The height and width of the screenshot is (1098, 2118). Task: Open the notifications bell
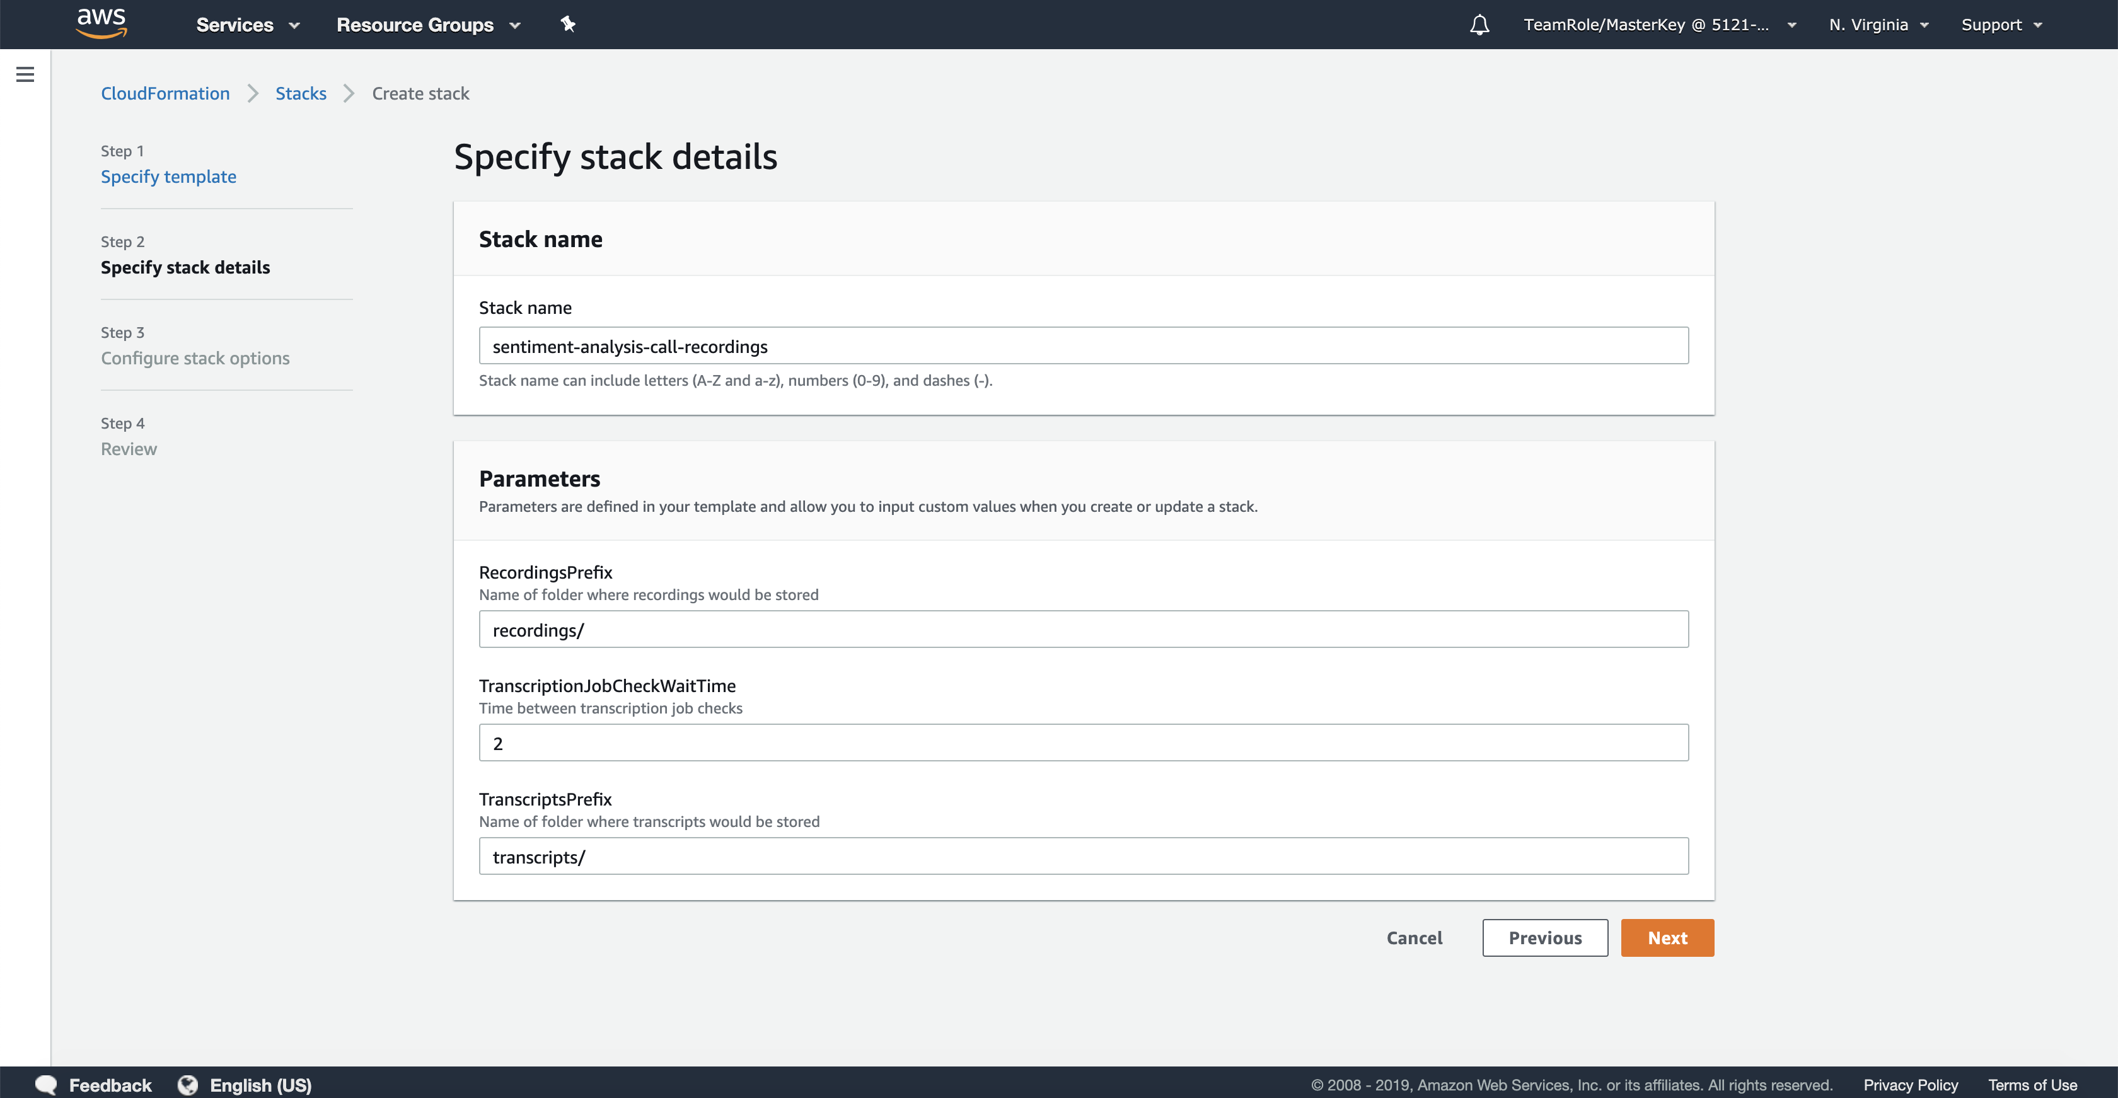point(1479,25)
